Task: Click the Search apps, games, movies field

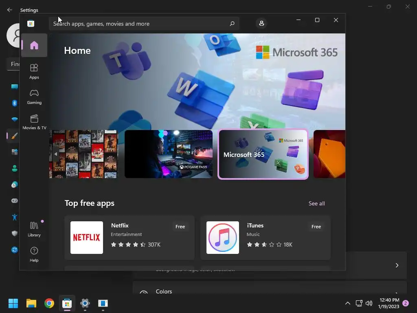Action: pos(144,24)
